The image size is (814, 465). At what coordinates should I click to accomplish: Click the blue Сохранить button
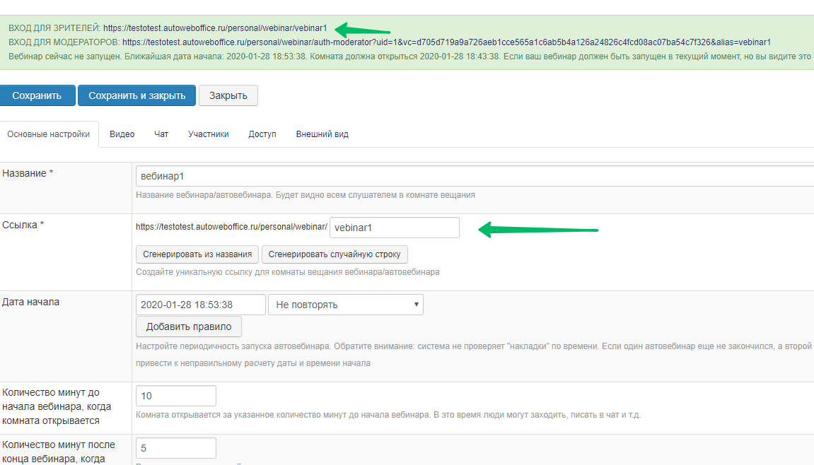click(x=37, y=95)
